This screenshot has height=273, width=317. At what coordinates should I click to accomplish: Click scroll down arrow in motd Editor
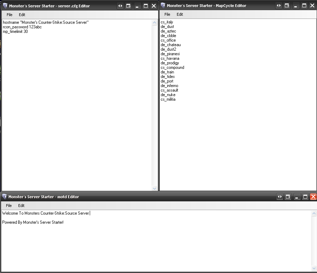(x=314, y=268)
